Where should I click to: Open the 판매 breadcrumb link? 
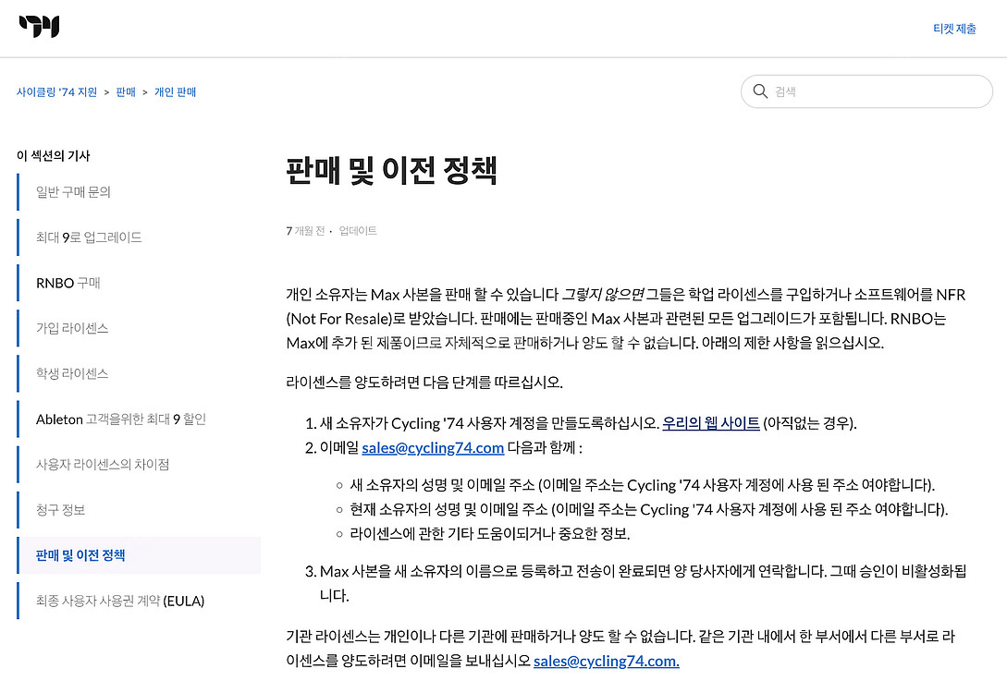click(126, 91)
